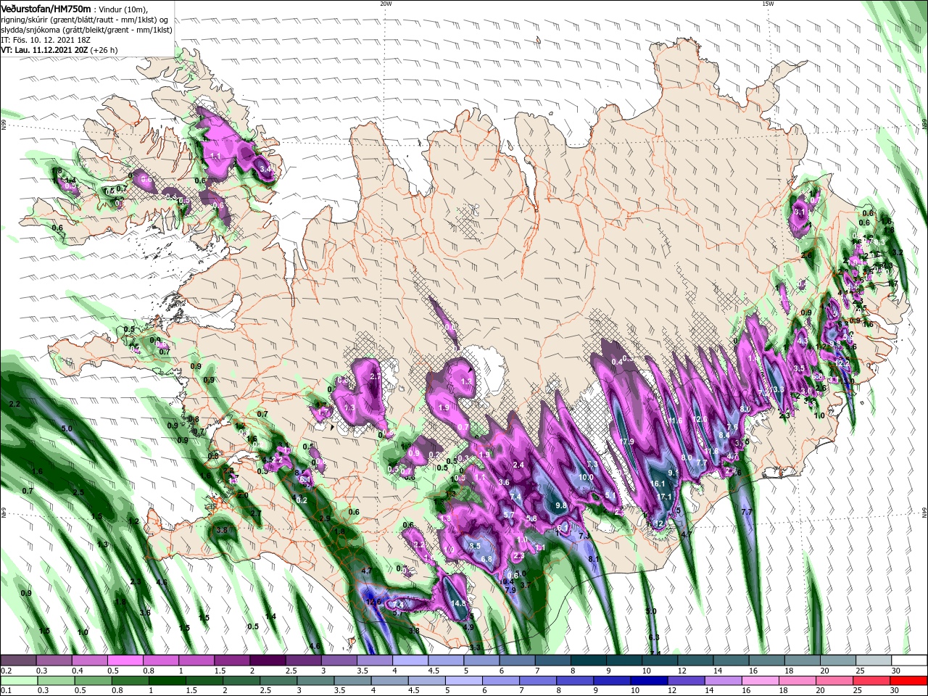928x696 pixels.
Task: Pick the bottom-row grey-blue swatch between 4 and 4.5
Action: [x=389, y=681]
